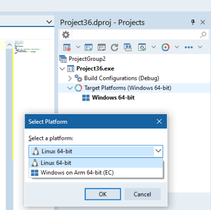This screenshot has width=211, height=210.
Task: Click the Add New Project toolbar icon
Action: click(x=88, y=47)
